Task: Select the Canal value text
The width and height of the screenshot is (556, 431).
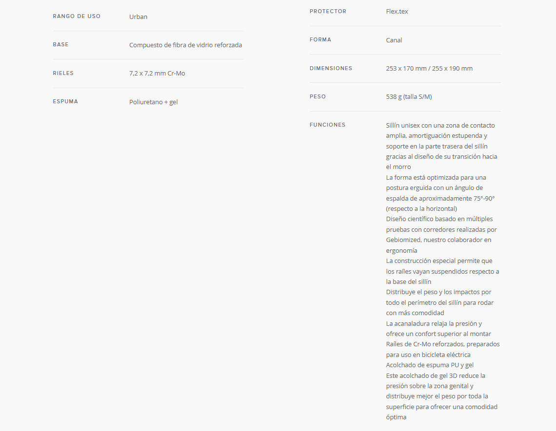Action: [394, 40]
